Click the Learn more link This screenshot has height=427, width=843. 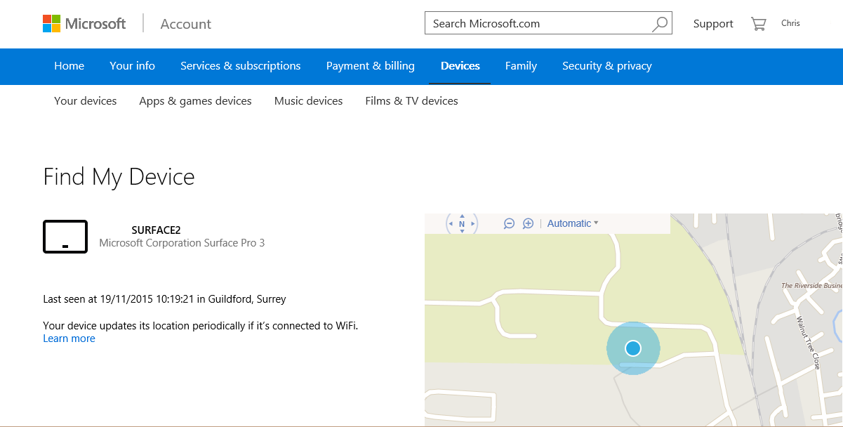click(x=69, y=339)
